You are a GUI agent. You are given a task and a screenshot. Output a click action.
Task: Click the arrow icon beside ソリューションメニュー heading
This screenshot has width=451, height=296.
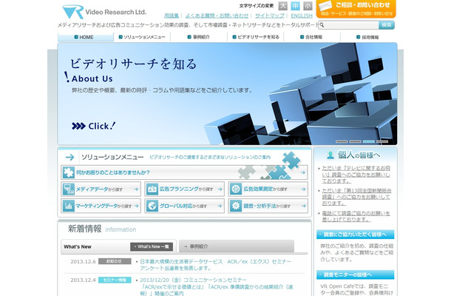click(x=70, y=157)
